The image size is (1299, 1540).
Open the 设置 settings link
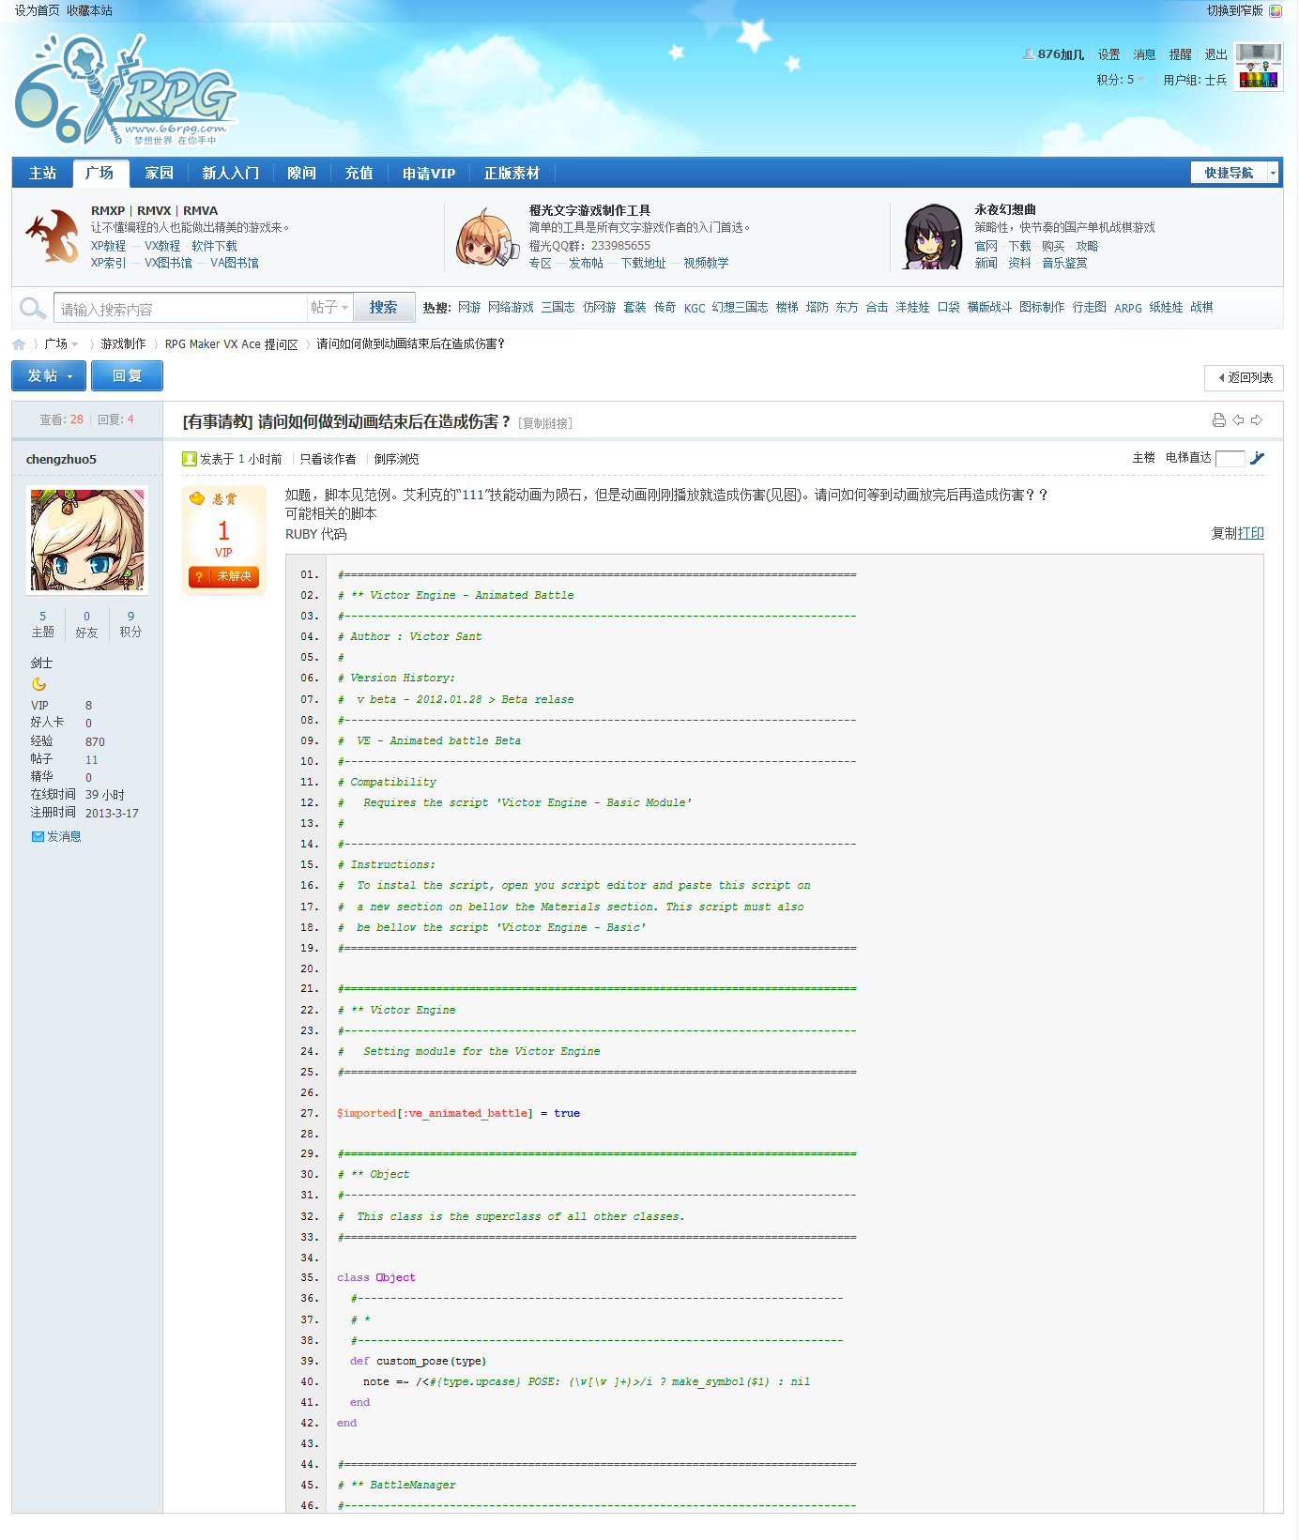(x=1108, y=54)
